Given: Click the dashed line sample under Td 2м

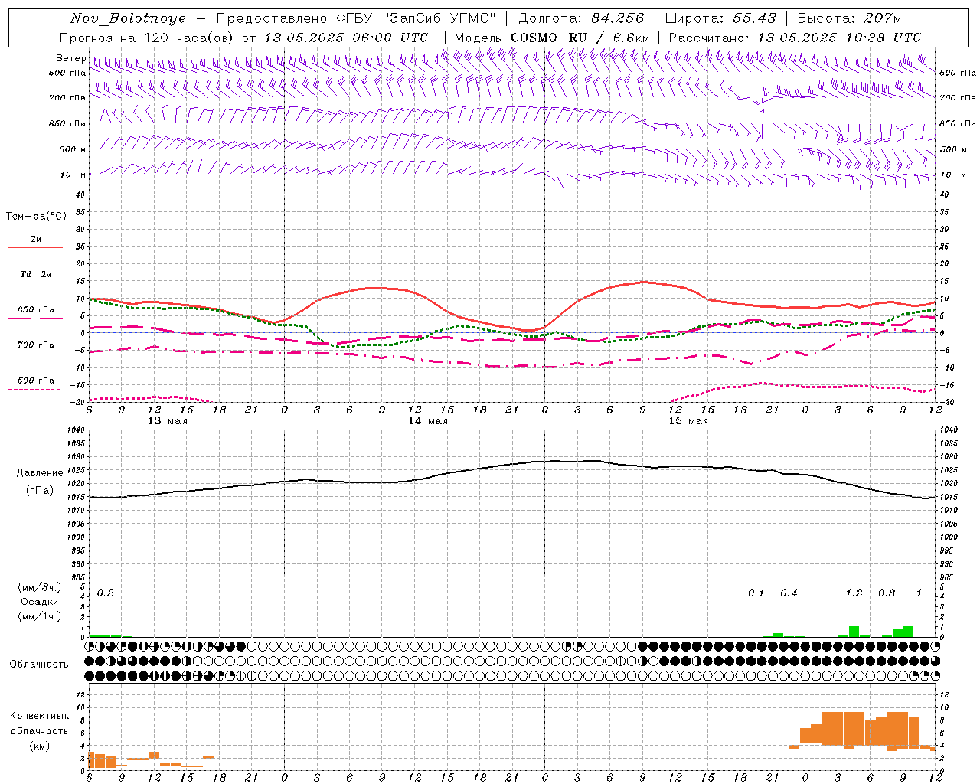Looking at the screenshot, I should click(35, 283).
